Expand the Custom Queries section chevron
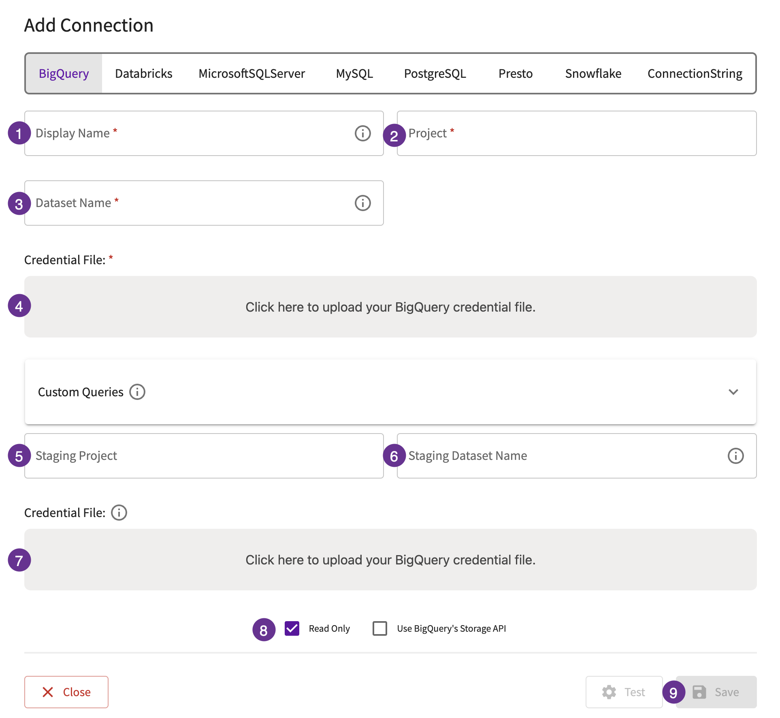Image resolution: width=780 pixels, height=718 pixels. tap(733, 392)
